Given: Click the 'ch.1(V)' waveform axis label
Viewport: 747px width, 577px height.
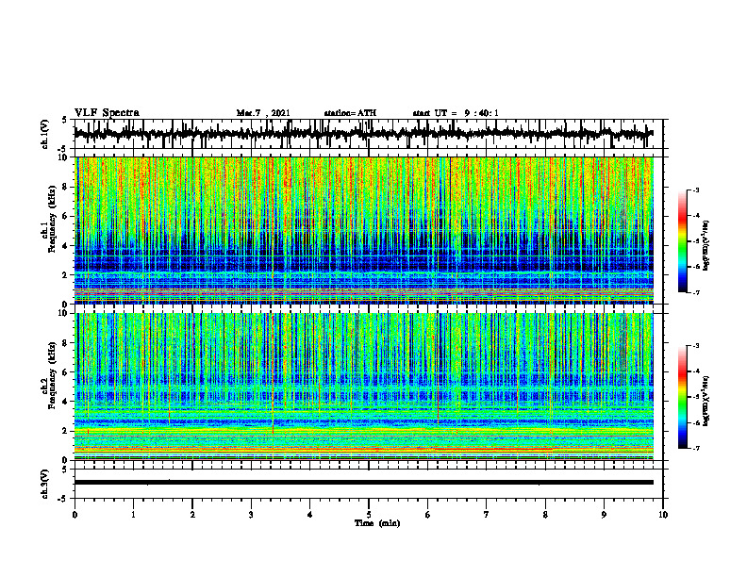Looking at the screenshot, I should [x=44, y=134].
